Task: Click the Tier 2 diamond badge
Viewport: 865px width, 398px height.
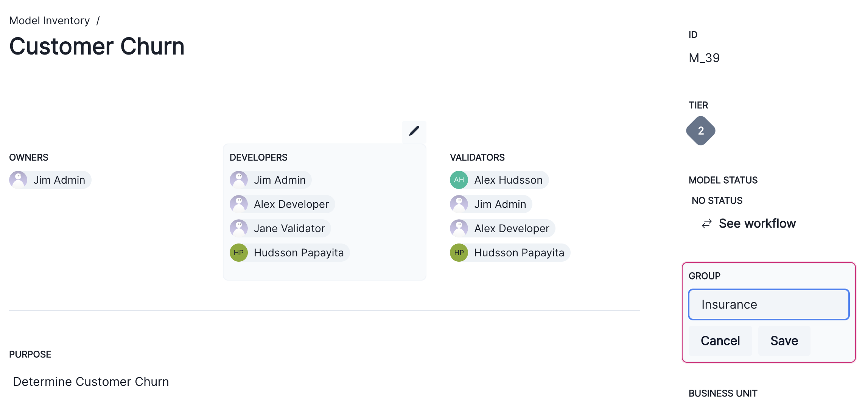Action: [700, 130]
